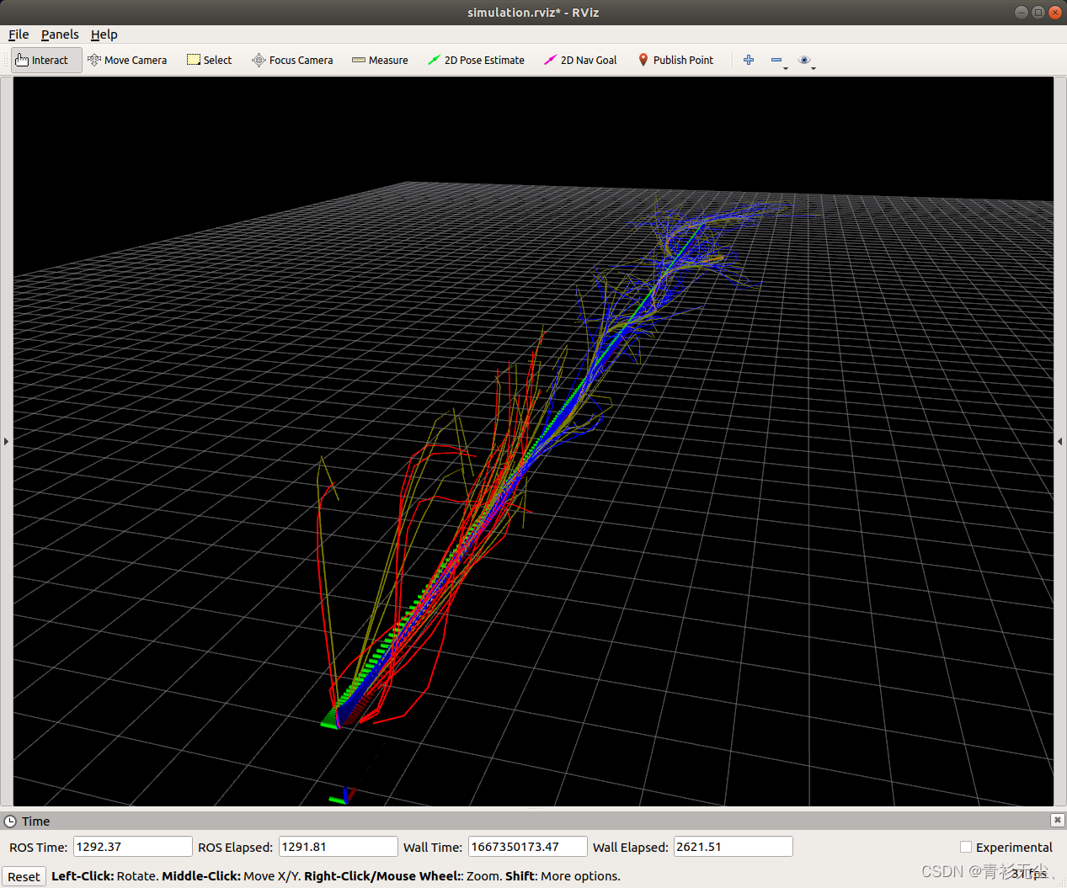Click the eye icon in the toolbar
Image resolution: width=1067 pixels, height=888 pixels.
coord(804,59)
